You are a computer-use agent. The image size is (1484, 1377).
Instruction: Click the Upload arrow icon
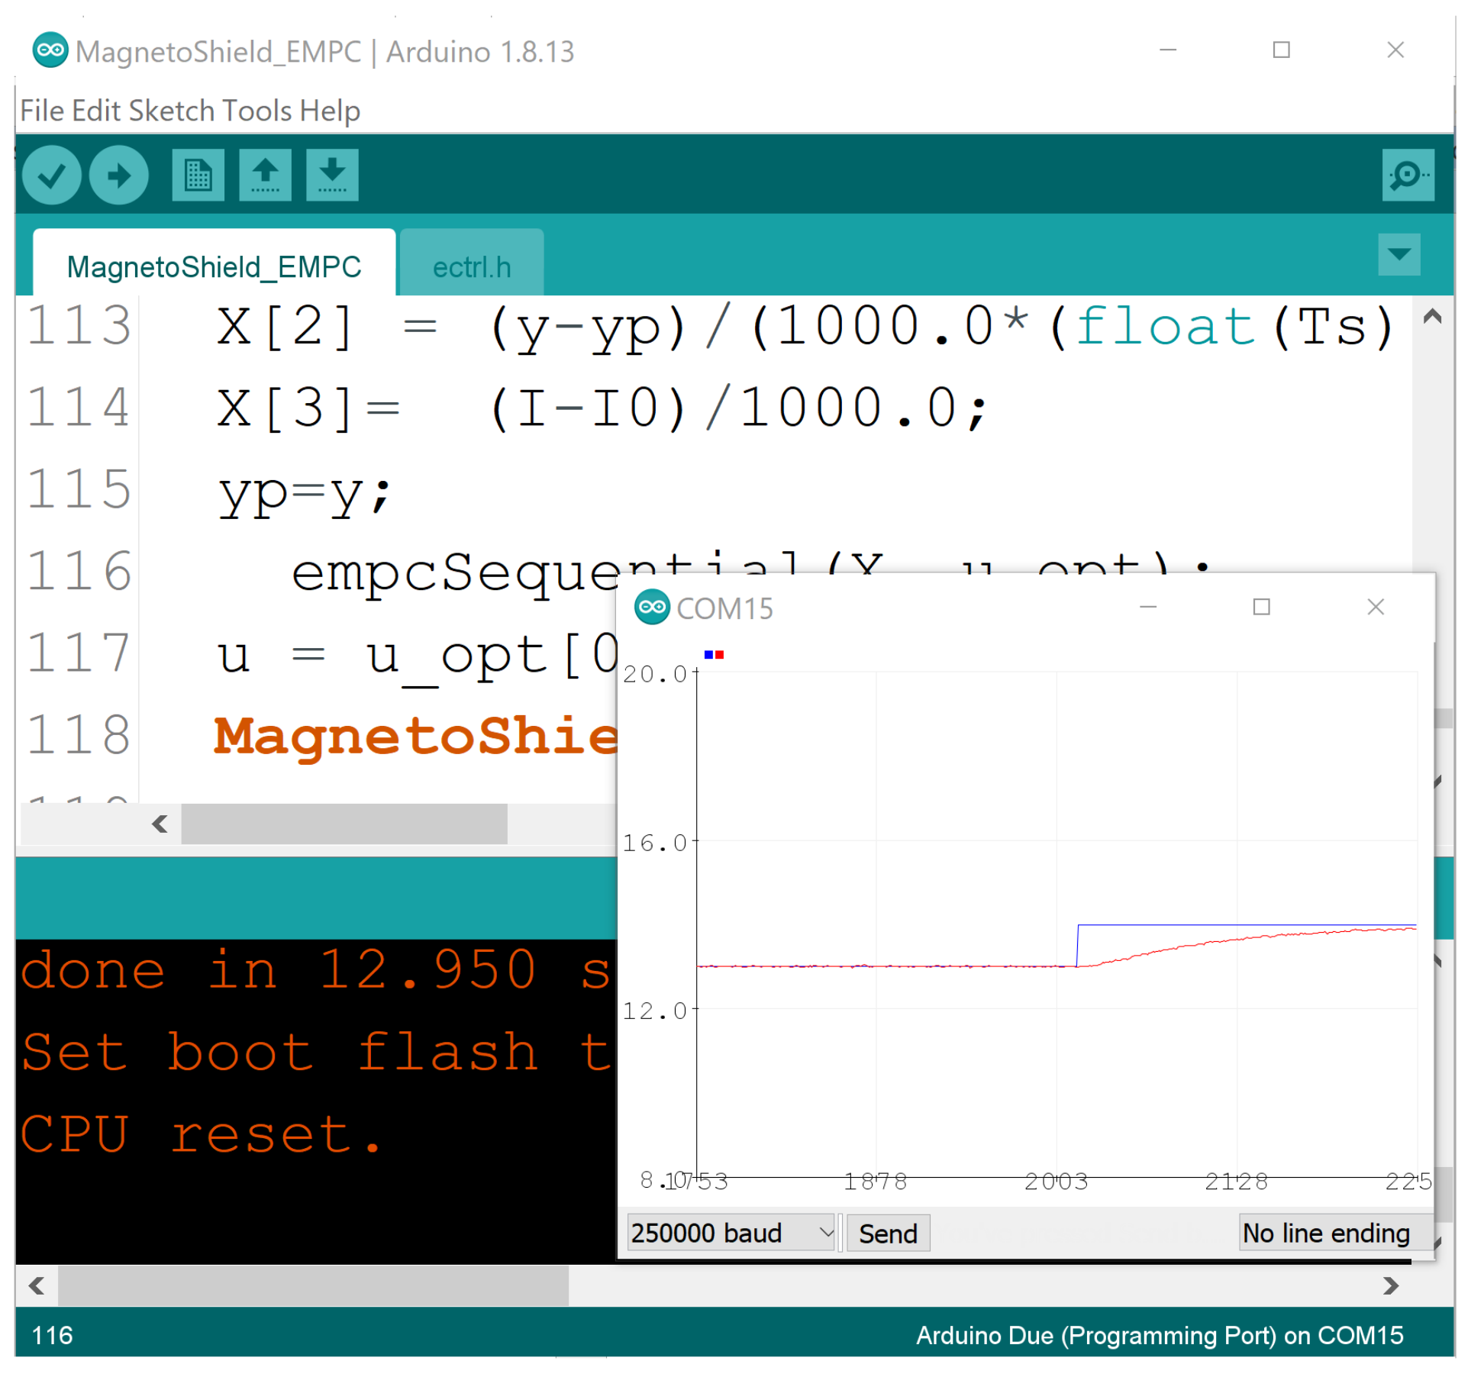(x=118, y=176)
